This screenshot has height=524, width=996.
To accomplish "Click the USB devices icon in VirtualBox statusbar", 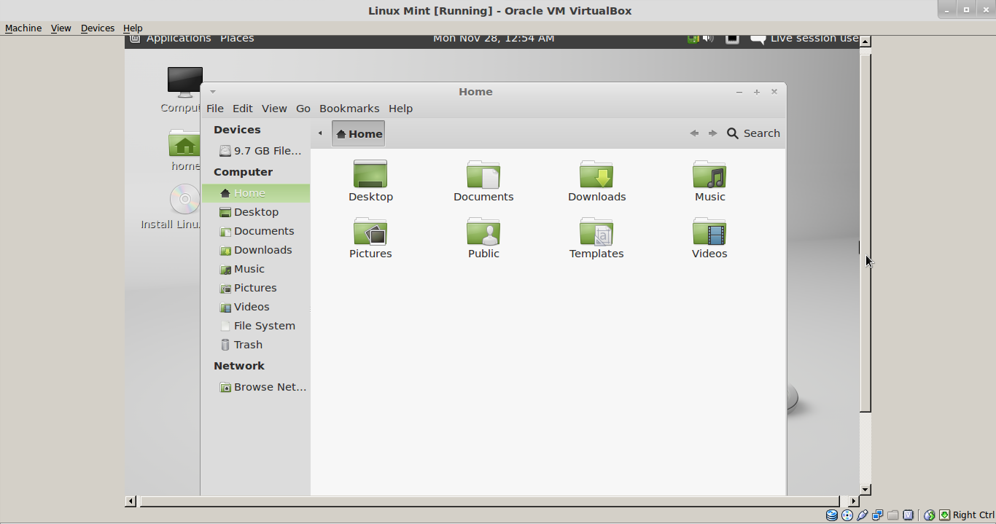I will [863, 515].
